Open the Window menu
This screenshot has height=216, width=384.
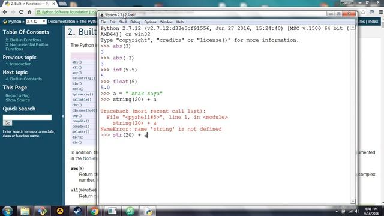coord(166,22)
